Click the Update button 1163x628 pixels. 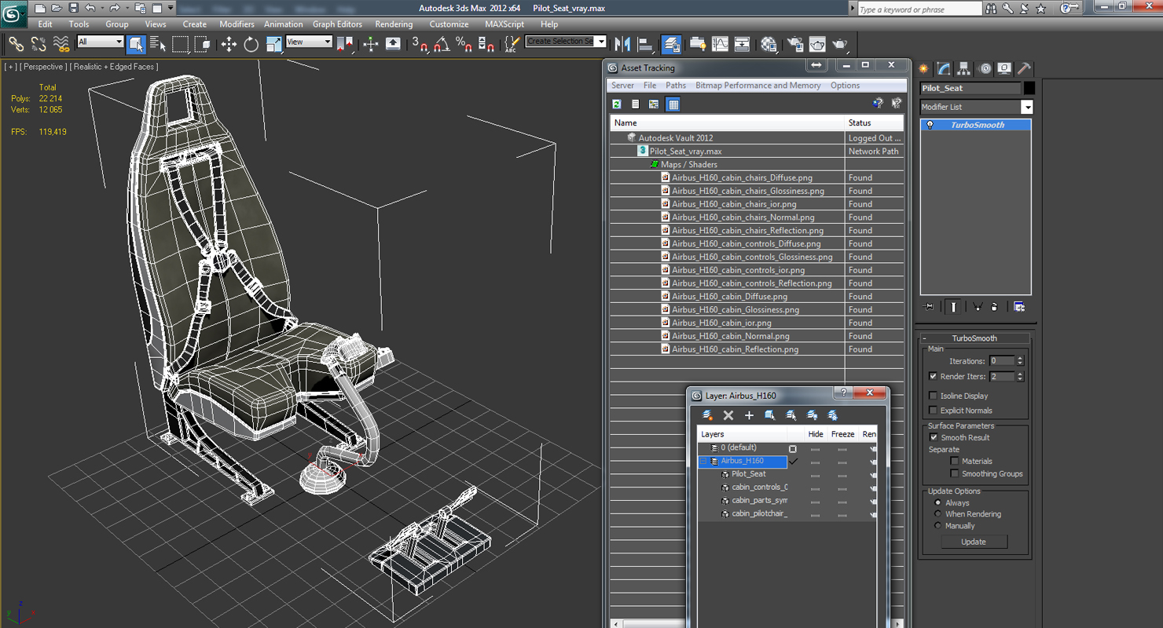point(973,542)
